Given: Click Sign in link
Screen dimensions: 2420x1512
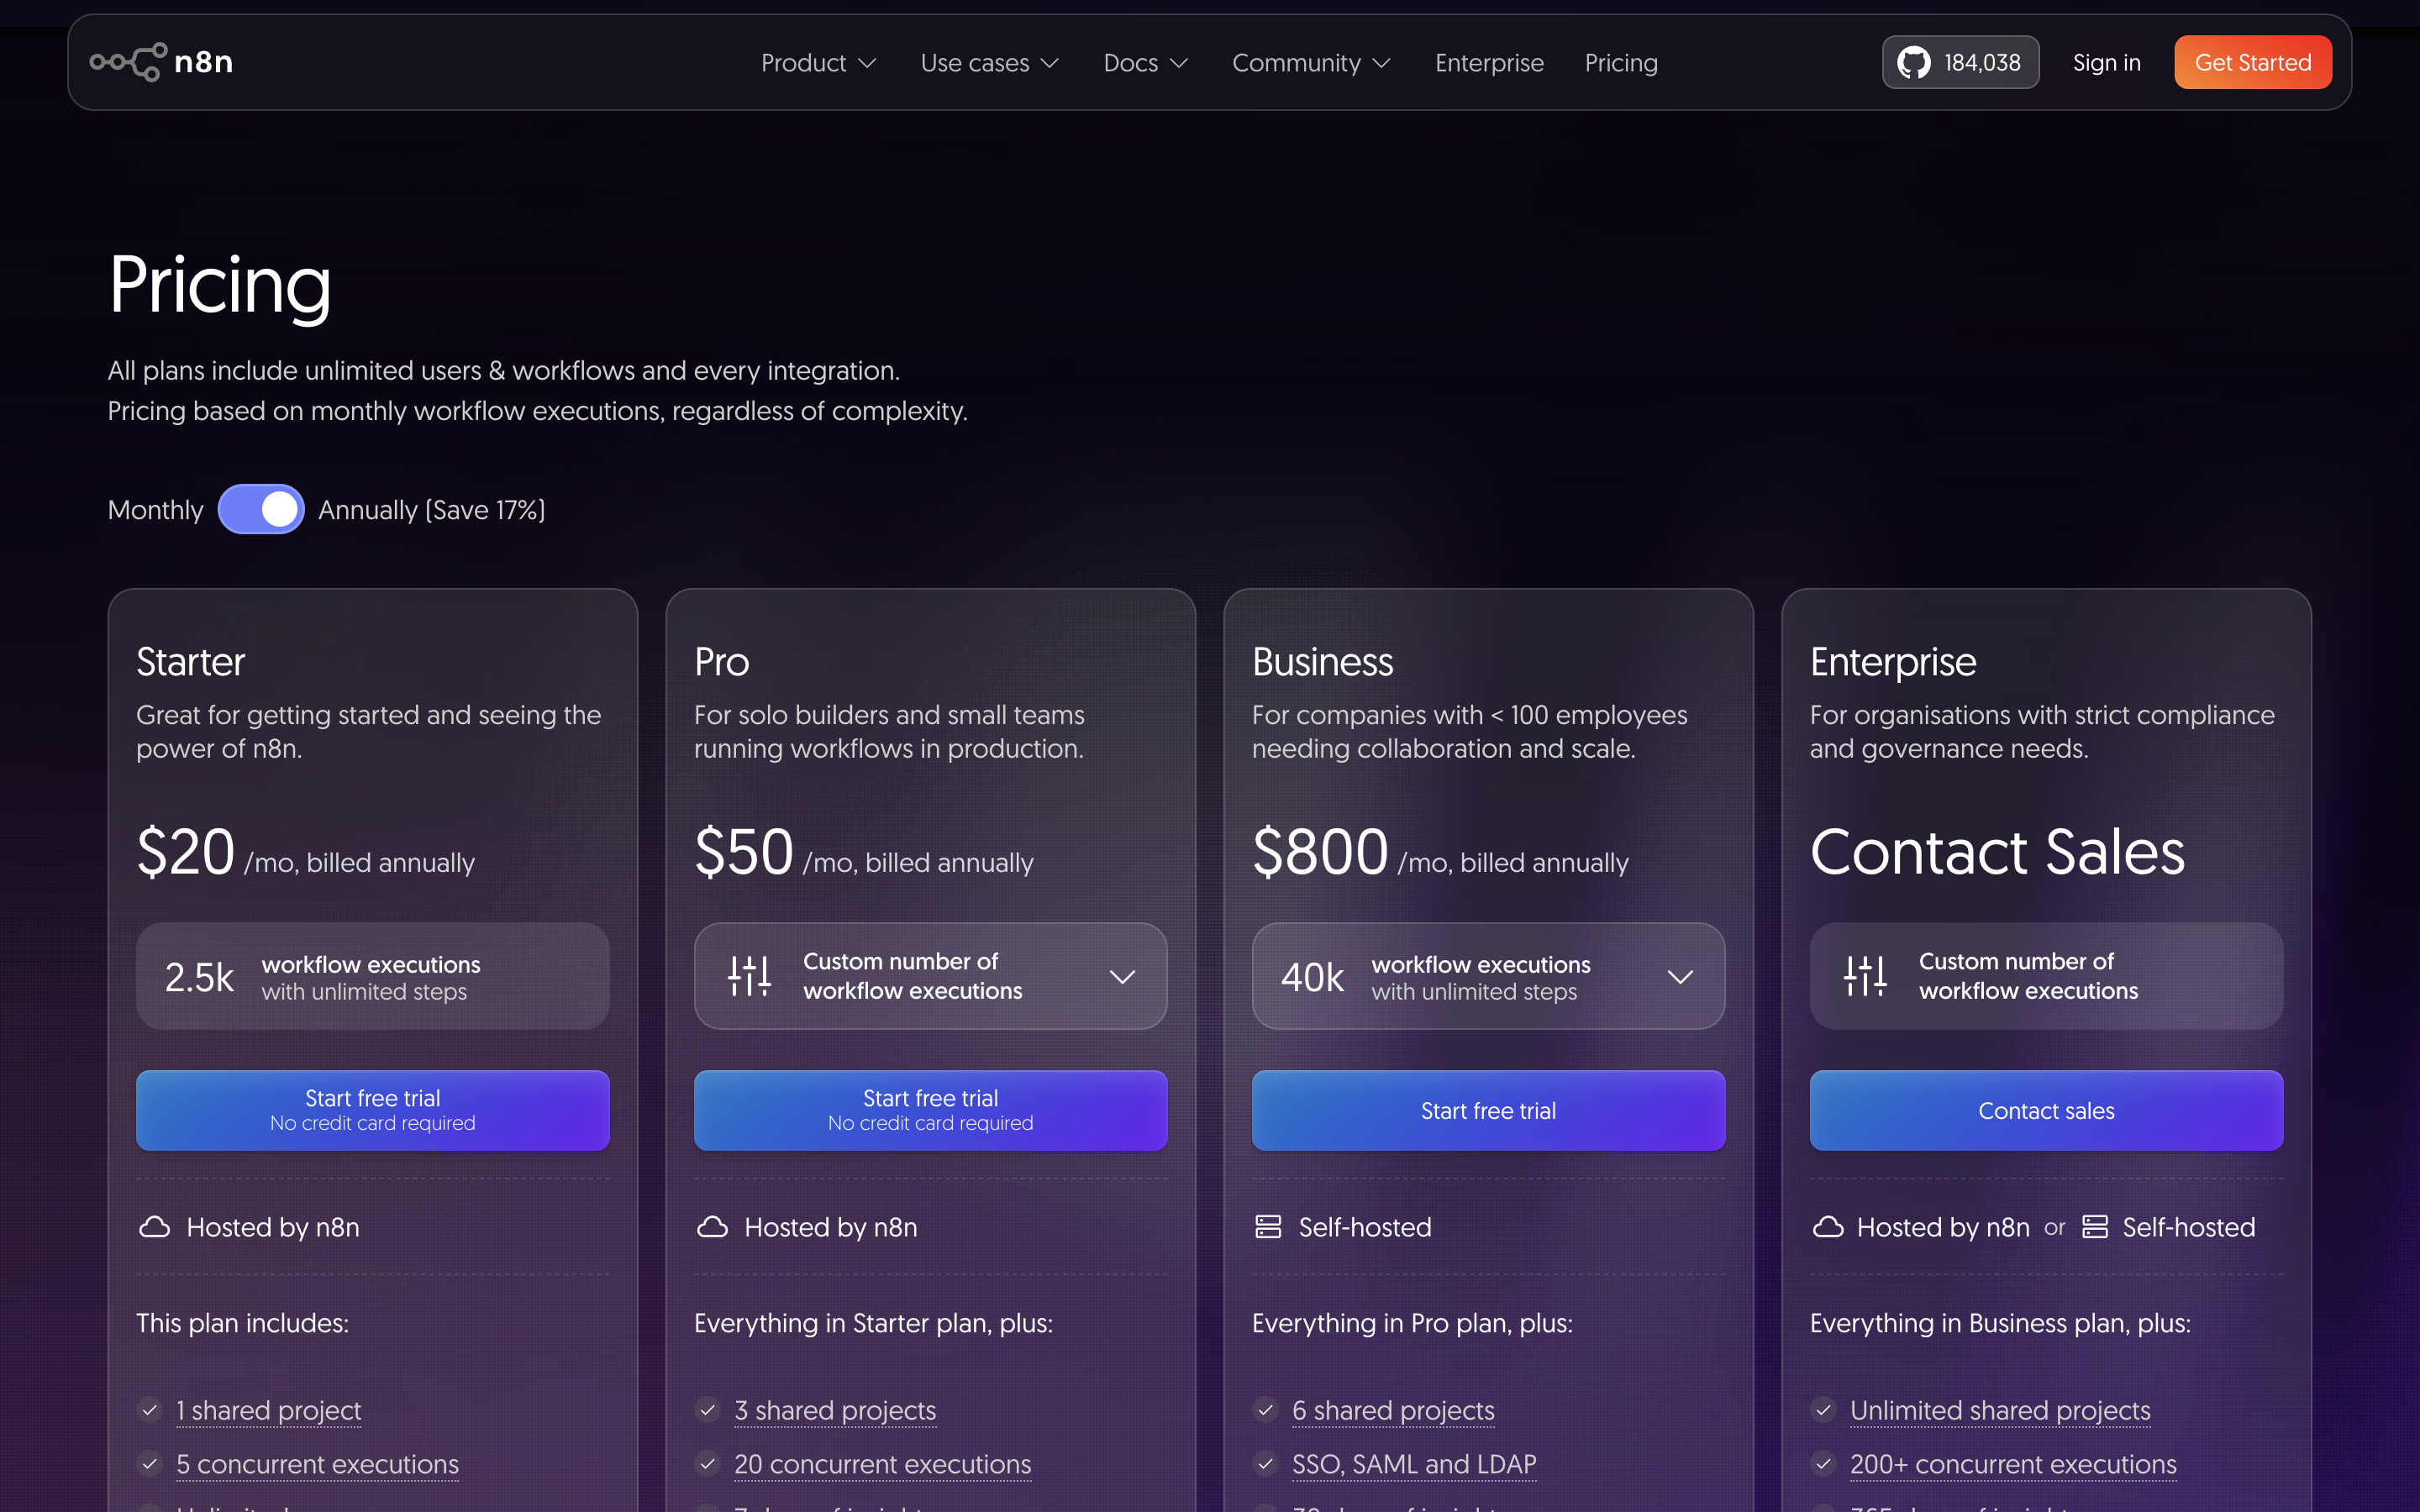Looking at the screenshot, I should pos(2106,63).
